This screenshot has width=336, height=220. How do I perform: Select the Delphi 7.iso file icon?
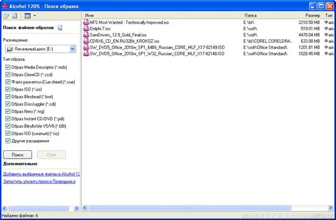(86, 29)
